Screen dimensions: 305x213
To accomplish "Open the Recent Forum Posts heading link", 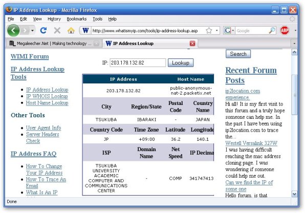I will [x=251, y=75].
